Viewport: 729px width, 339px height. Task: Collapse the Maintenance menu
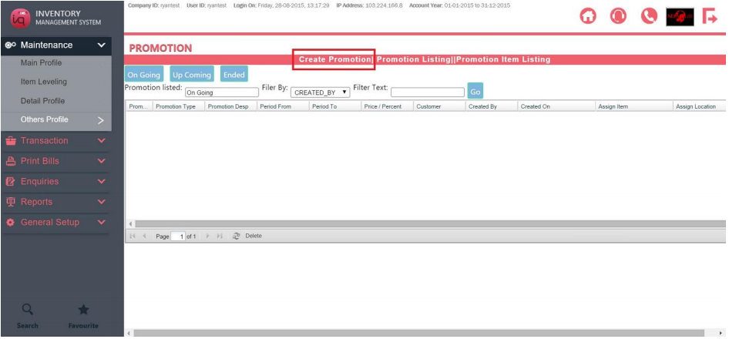tap(55, 45)
